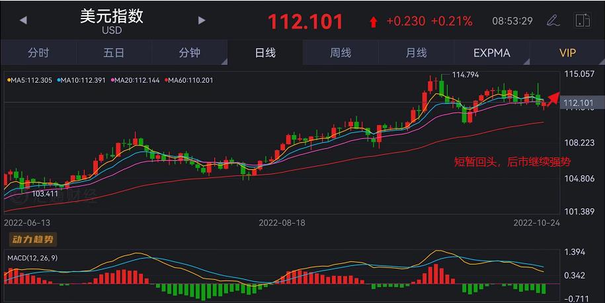Open the 周线 weekly chart tab
605x303 pixels.
pos(341,53)
